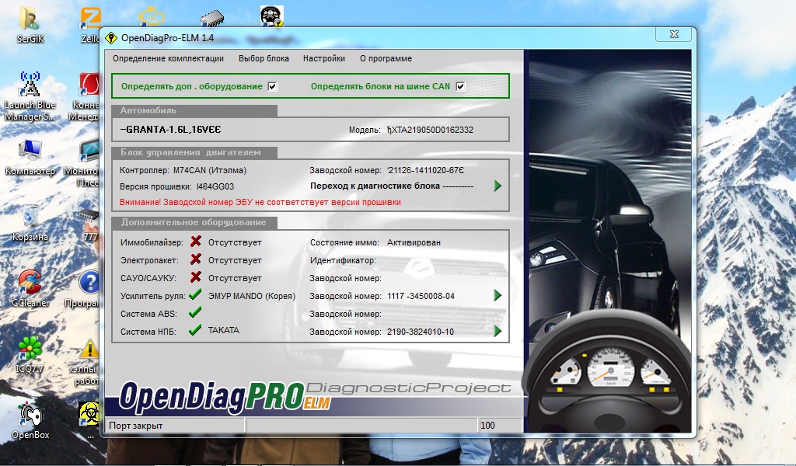Toggle Определять блоки на шине CAN checkbox
Screen dimensions: 796x466
point(460,86)
